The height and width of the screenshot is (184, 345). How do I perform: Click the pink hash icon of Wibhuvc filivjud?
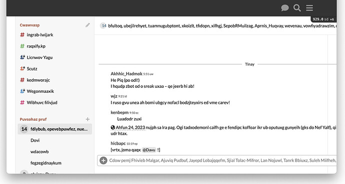pos(22,103)
